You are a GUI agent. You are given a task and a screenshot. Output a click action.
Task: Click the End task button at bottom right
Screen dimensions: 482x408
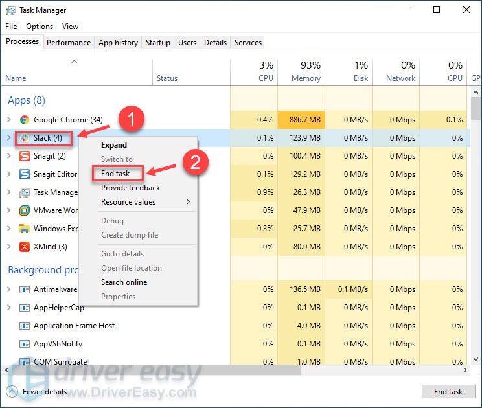coord(448,391)
